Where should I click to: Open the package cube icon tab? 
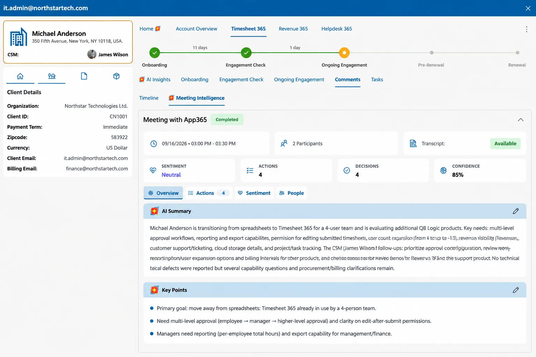tap(117, 76)
